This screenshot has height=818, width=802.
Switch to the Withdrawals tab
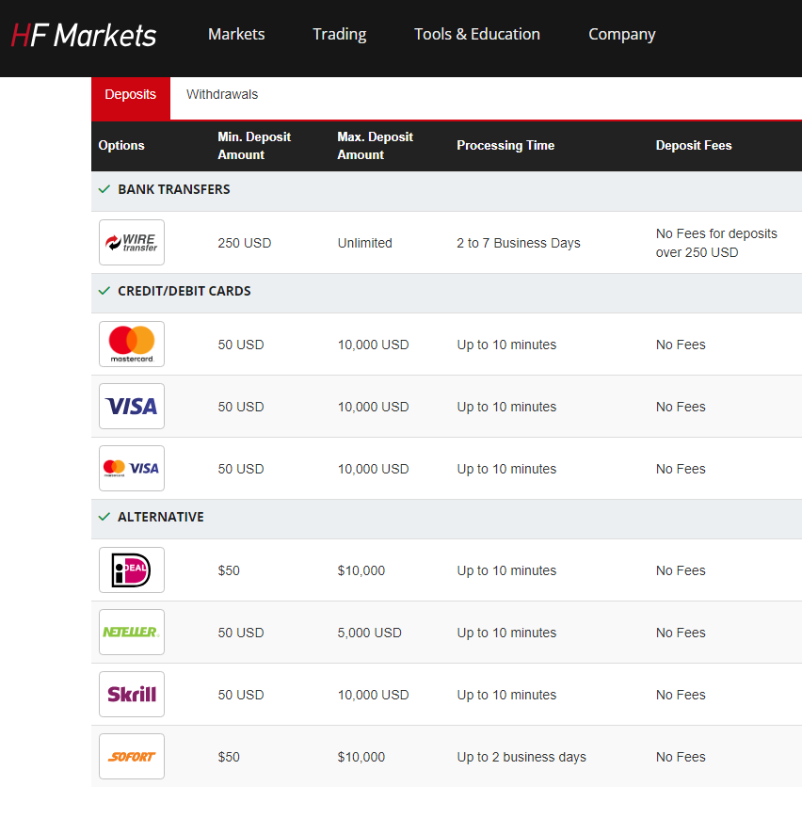[222, 95]
